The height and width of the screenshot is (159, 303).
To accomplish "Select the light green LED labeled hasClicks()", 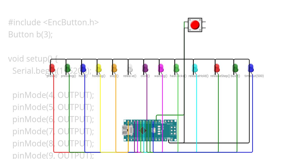I will (176, 68).
